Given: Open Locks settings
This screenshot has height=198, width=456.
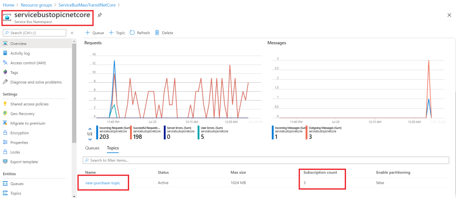Looking at the screenshot, I should 16,152.
